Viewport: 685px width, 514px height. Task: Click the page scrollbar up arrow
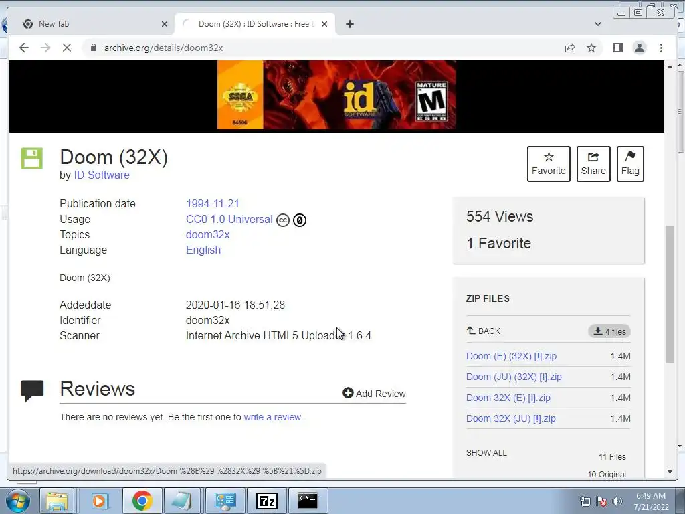pyautogui.click(x=670, y=66)
